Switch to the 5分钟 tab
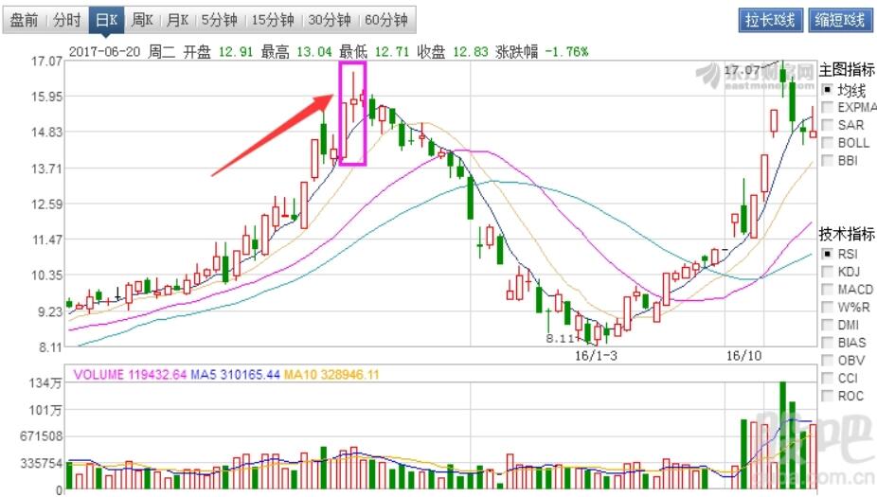The image size is (877, 497). (x=219, y=20)
